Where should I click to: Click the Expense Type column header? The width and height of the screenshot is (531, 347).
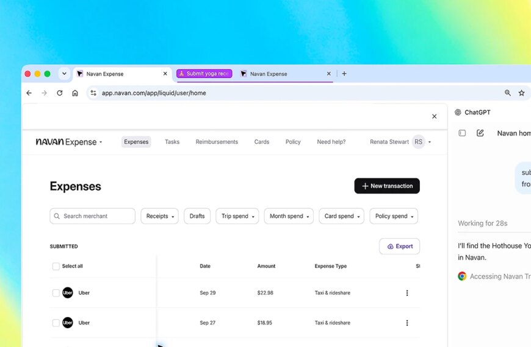pyautogui.click(x=331, y=266)
